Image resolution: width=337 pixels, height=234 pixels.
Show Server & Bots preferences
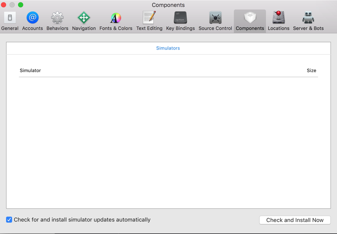click(308, 21)
